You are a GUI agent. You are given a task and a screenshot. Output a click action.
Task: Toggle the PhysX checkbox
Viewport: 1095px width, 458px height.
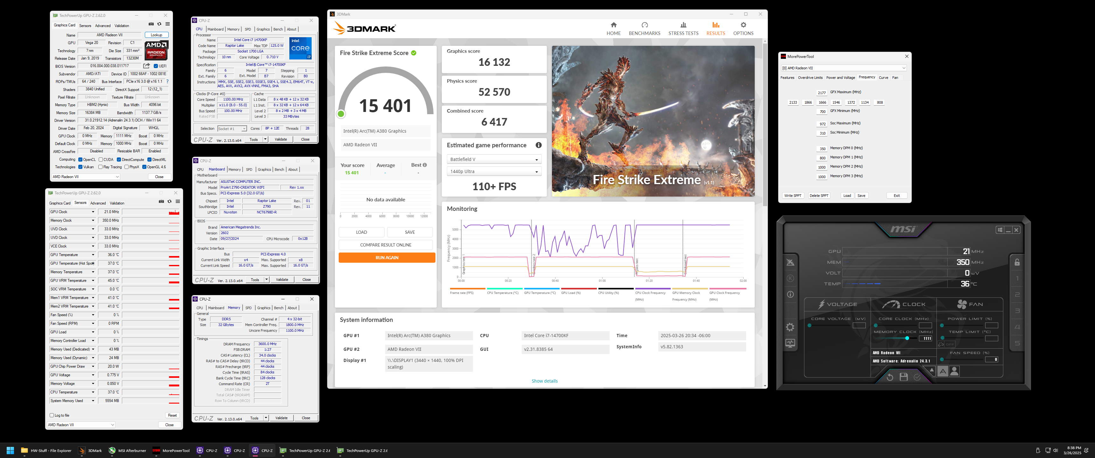pos(127,167)
